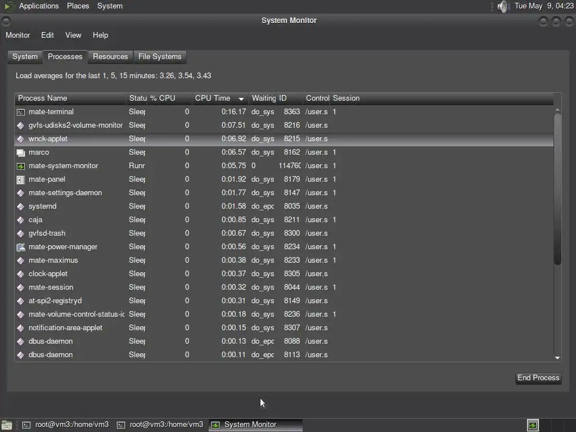This screenshot has width=576, height=432.
Task: Select the Processes tab
Action: coord(65,57)
